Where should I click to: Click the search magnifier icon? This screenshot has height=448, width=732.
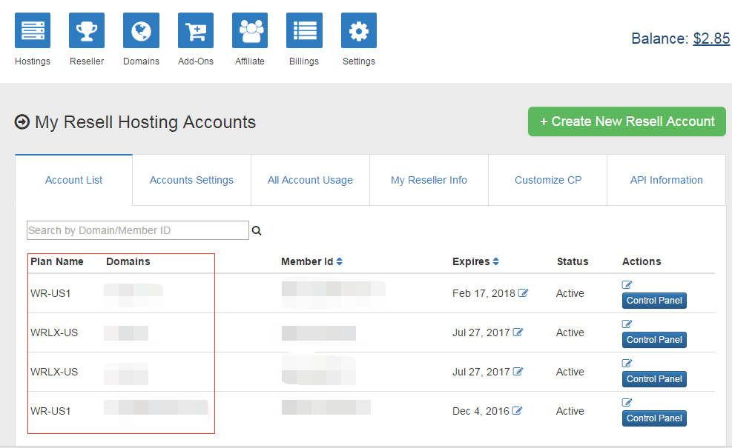pyautogui.click(x=257, y=231)
